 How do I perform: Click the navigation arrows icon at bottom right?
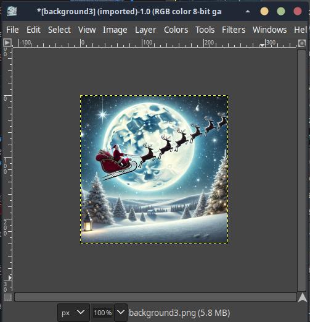click(x=302, y=298)
